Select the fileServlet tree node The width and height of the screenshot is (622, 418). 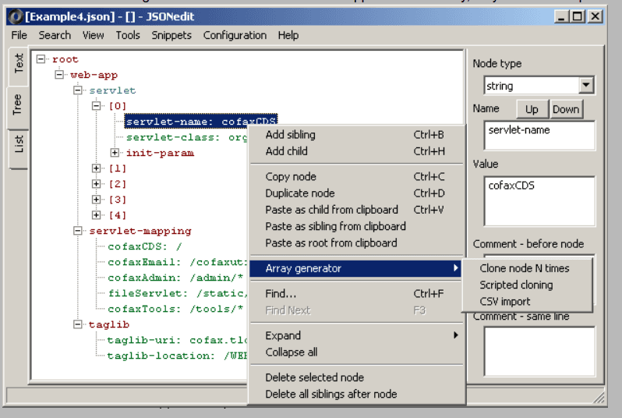coord(177,293)
